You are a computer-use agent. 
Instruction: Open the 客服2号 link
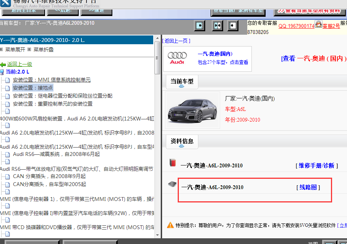[x=331, y=26]
